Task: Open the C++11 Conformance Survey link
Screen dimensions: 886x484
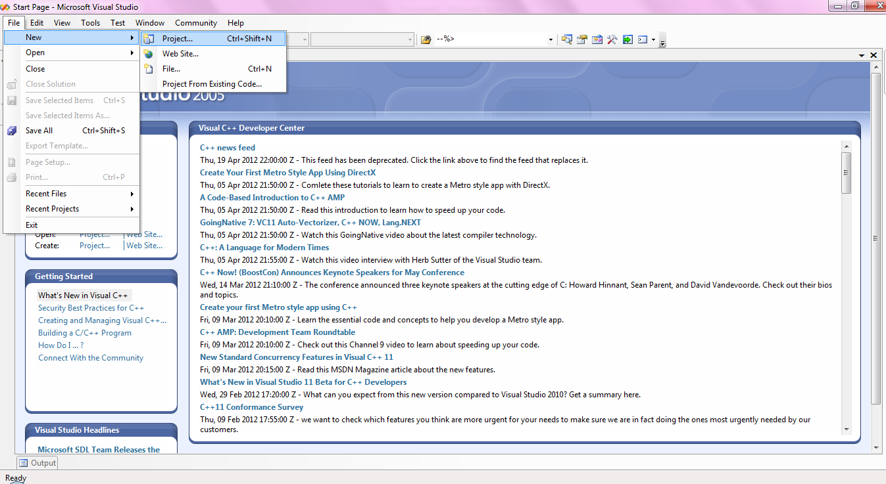Action: pos(252,407)
